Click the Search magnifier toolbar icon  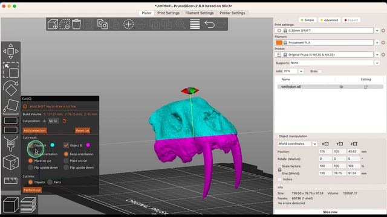pyautogui.click(x=180, y=24)
